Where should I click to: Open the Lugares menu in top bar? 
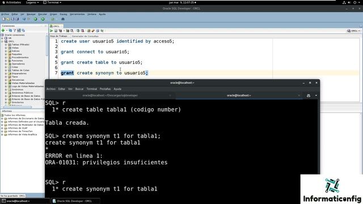32,2
